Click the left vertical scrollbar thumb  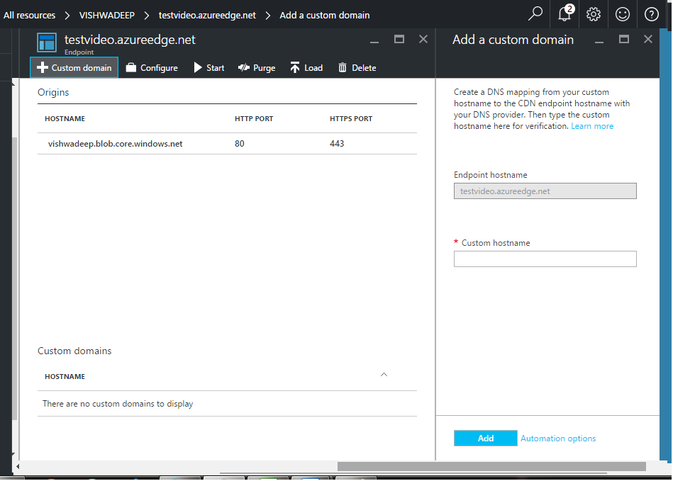(x=15, y=278)
